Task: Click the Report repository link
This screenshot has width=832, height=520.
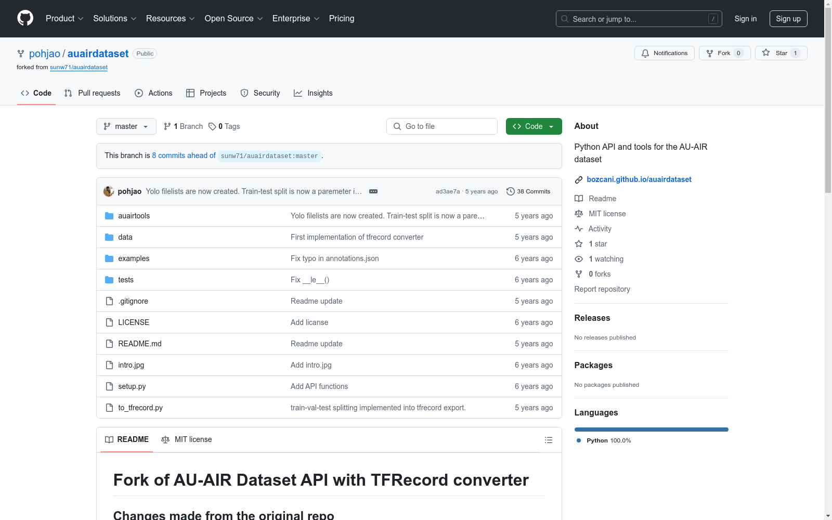Action: click(602, 289)
